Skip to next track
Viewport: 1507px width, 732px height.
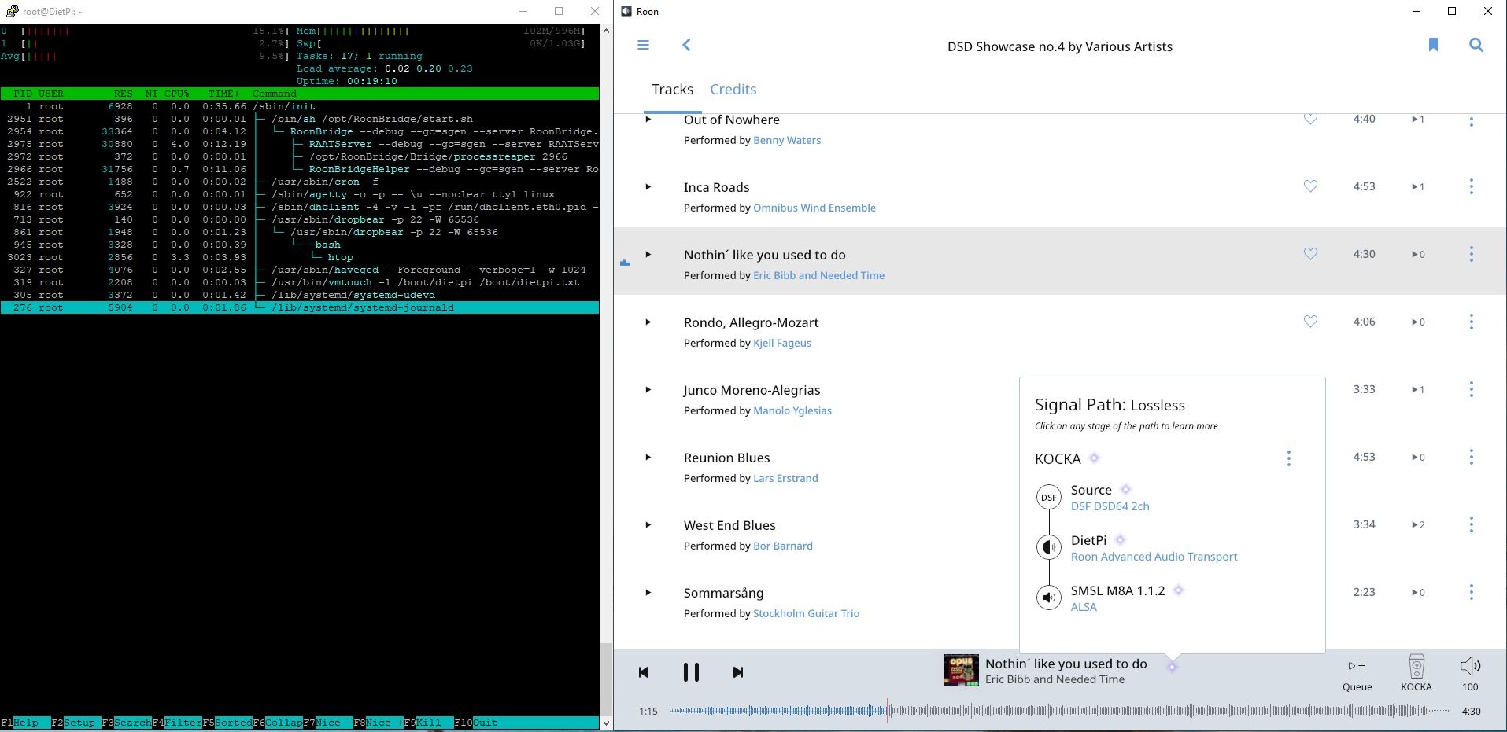[x=737, y=672]
